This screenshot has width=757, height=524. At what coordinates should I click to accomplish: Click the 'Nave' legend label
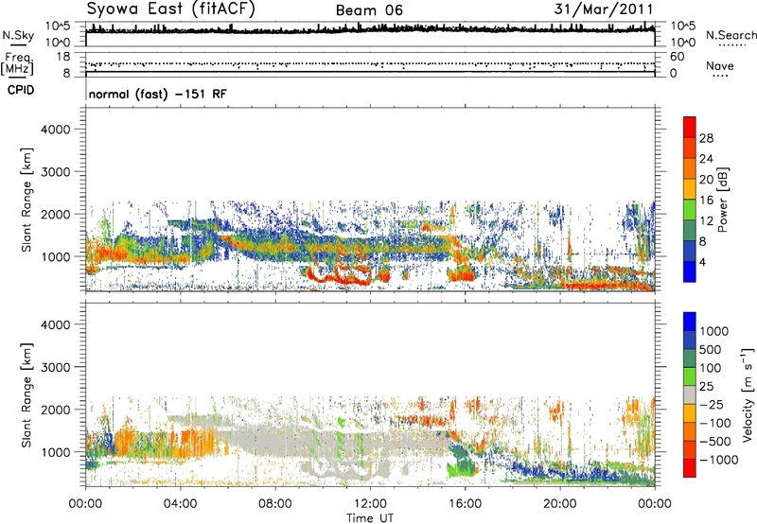click(720, 65)
